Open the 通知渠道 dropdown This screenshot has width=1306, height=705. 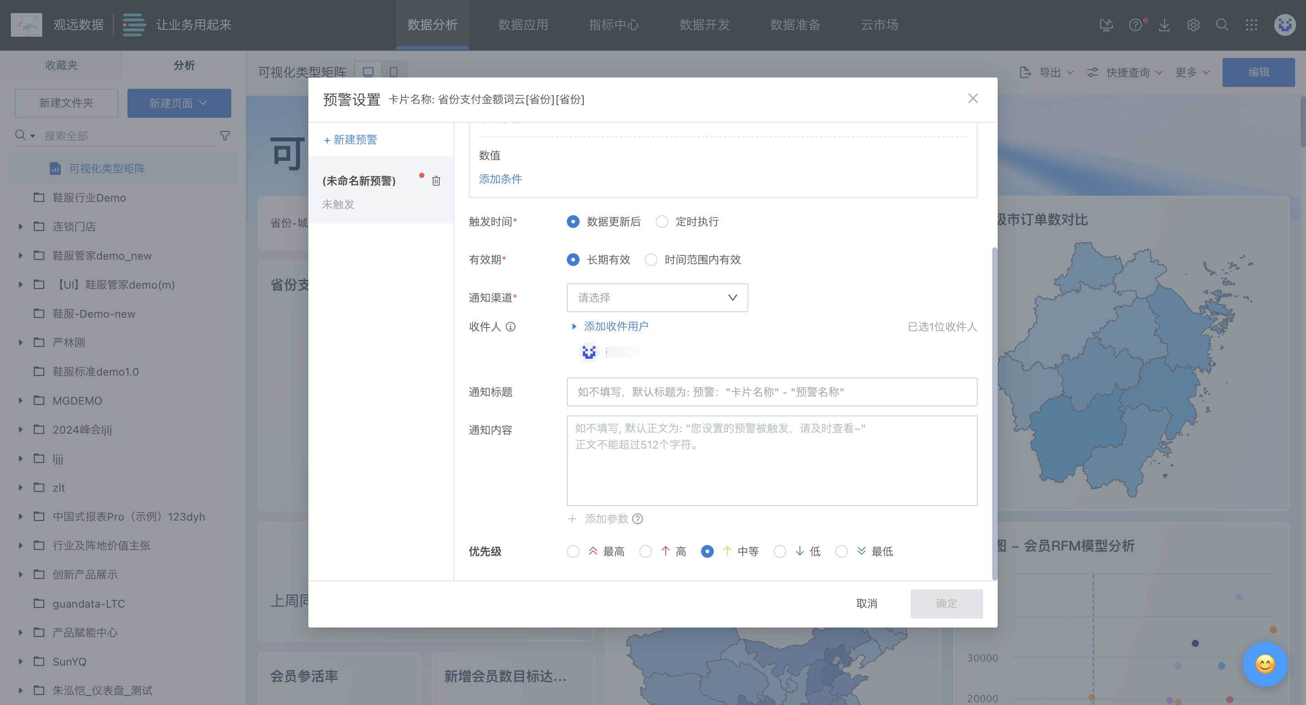point(657,298)
